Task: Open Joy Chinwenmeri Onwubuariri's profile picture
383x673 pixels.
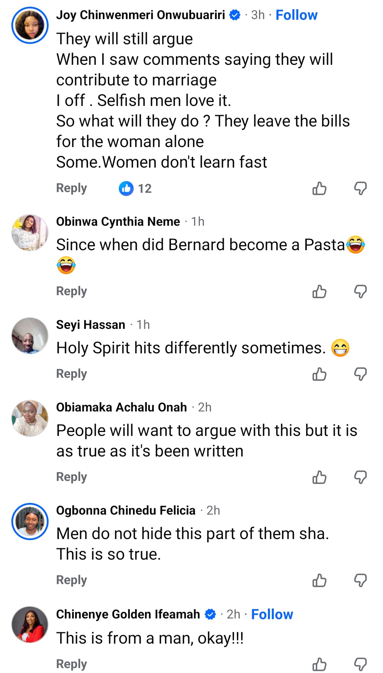Action: [x=30, y=26]
